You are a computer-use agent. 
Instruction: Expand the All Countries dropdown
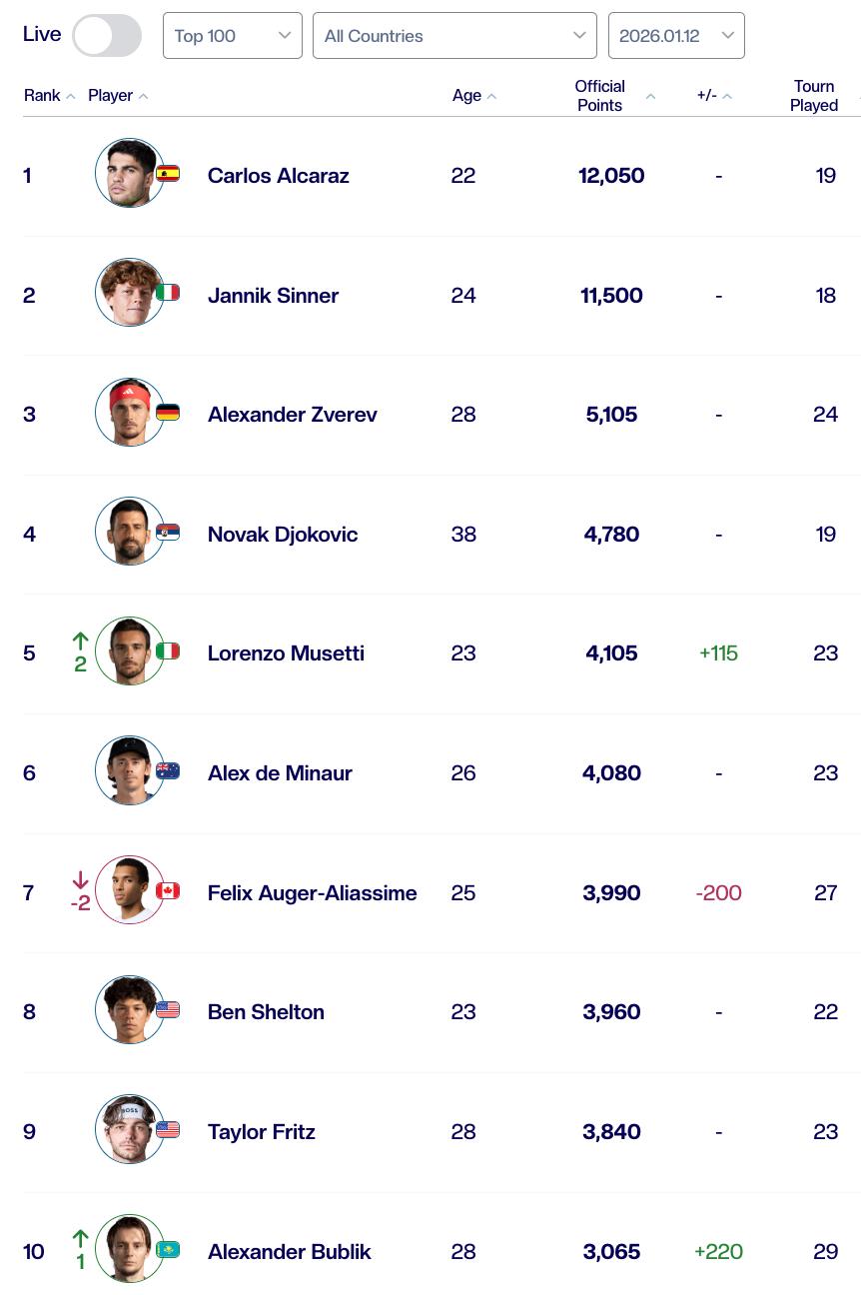[454, 36]
